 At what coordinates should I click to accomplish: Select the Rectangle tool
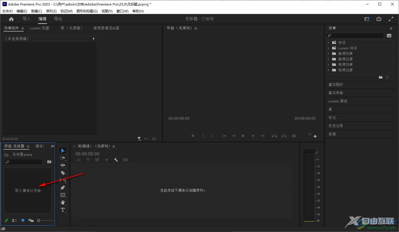63,195
